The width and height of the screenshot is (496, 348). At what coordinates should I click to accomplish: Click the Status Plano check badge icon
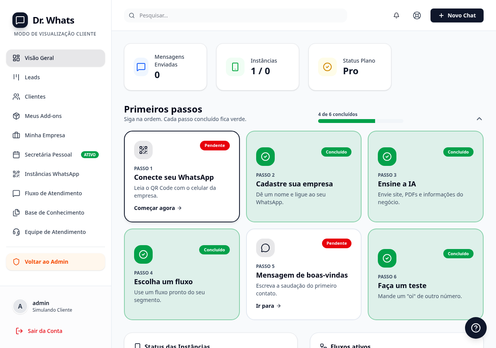(x=327, y=67)
